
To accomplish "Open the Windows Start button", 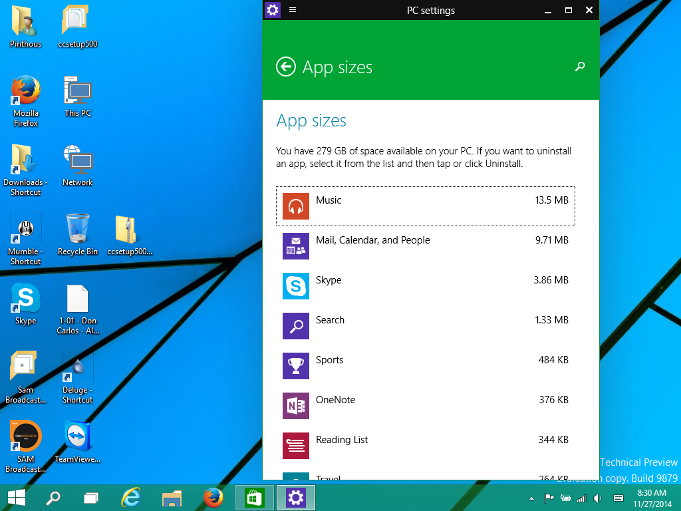I will tap(17, 498).
